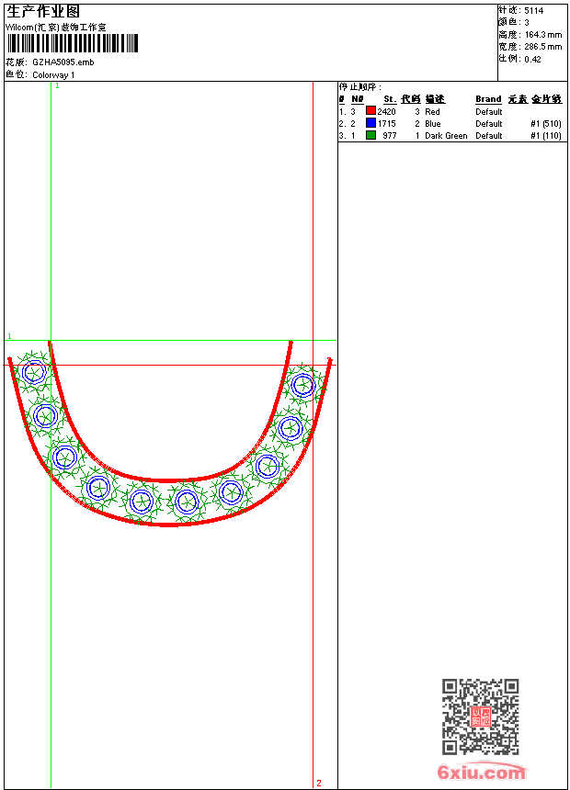Screen dimensions: 570x790
Task: Click the stitch count 1715 in Blue row
Action: [386, 123]
